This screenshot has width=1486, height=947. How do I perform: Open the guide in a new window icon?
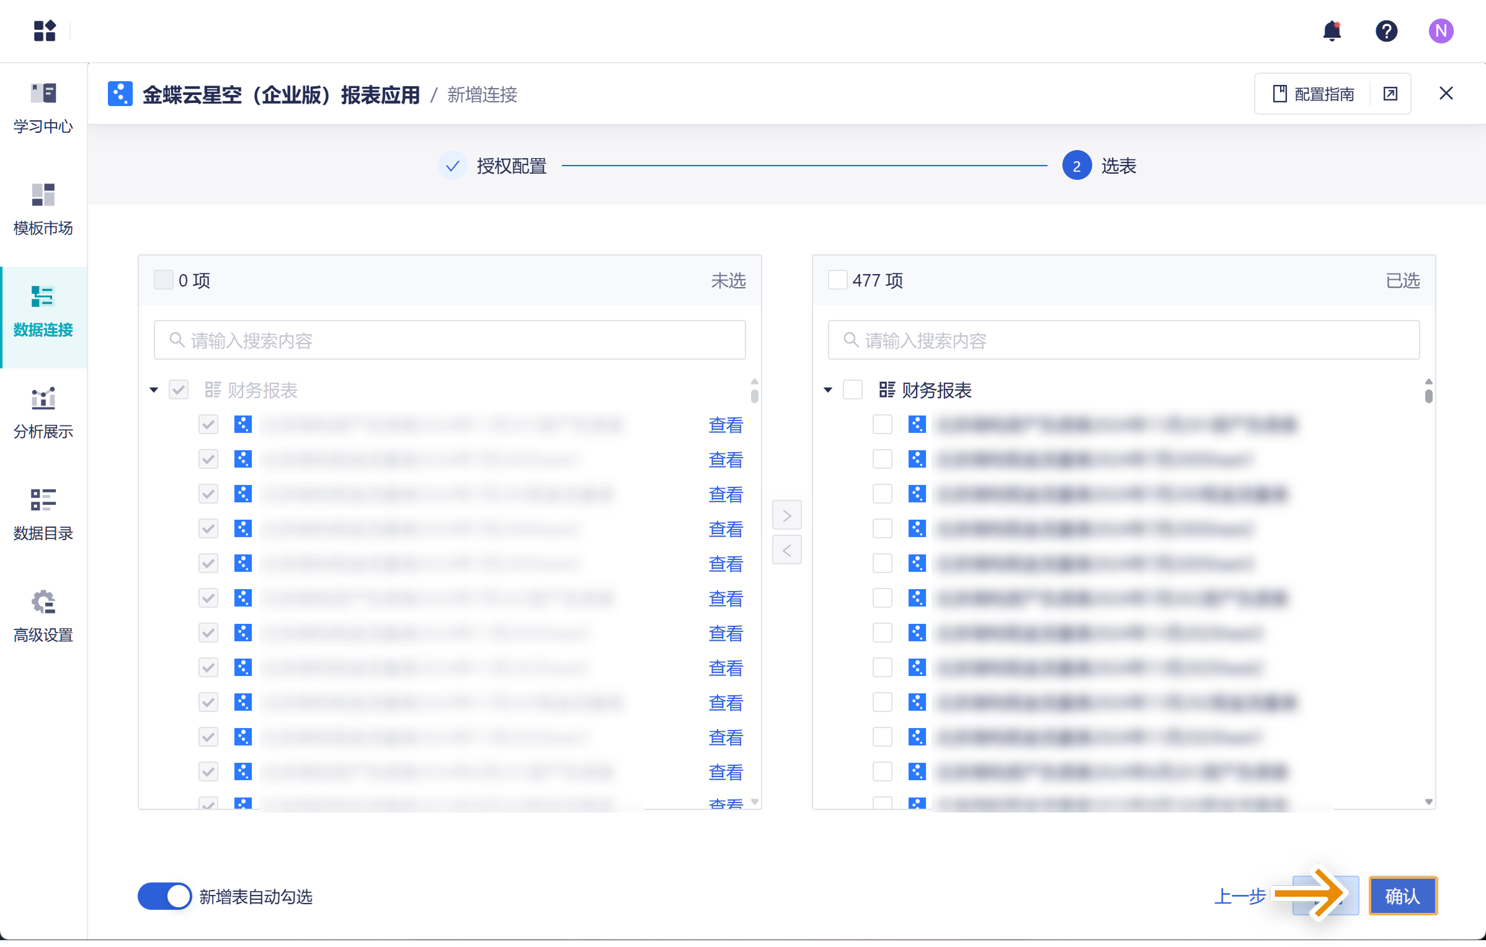[1390, 94]
